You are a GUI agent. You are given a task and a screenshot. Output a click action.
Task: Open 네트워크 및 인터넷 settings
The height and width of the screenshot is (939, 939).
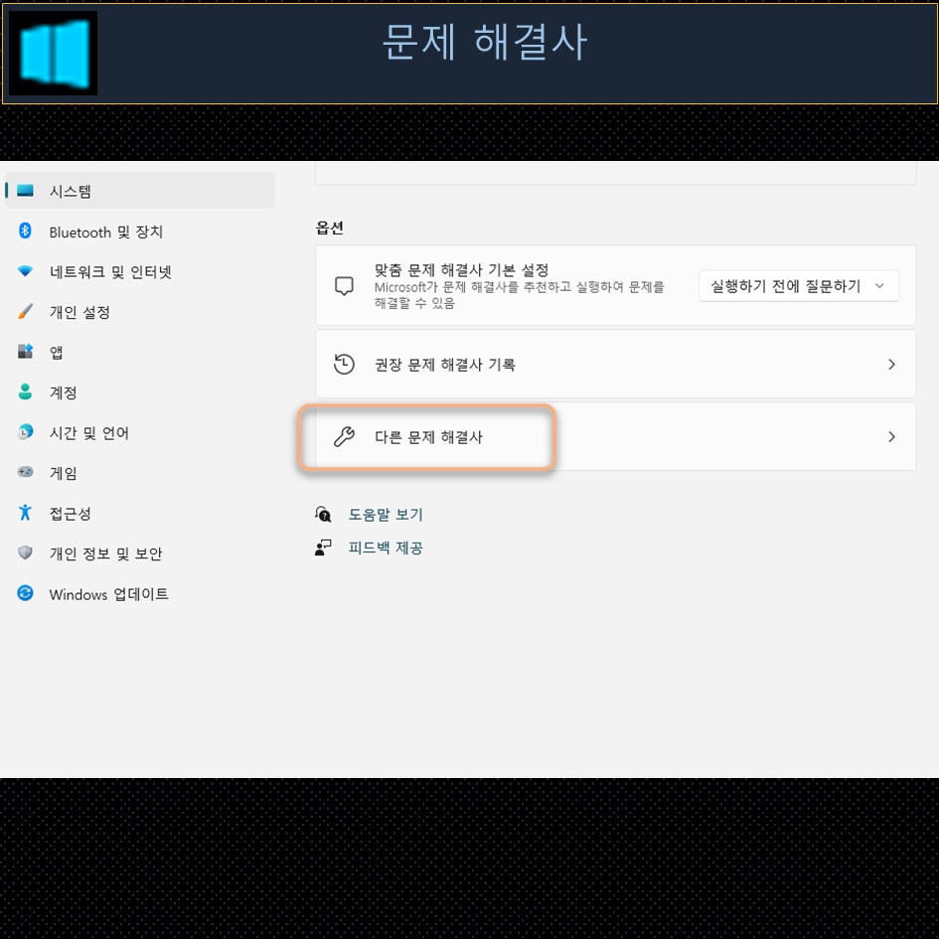[139, 271]
